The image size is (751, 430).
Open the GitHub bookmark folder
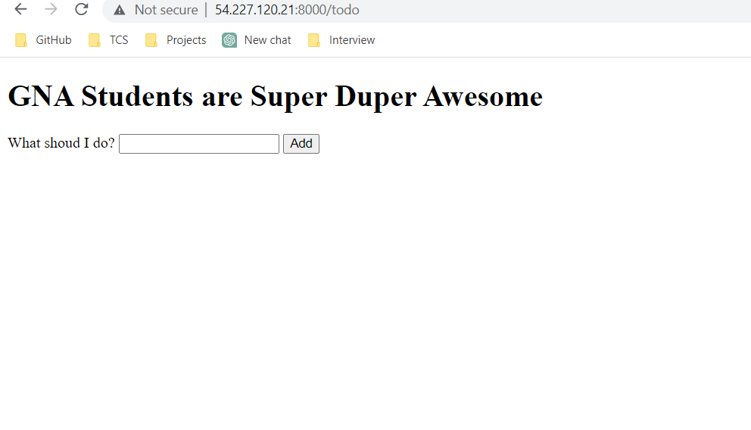point(43,40)
